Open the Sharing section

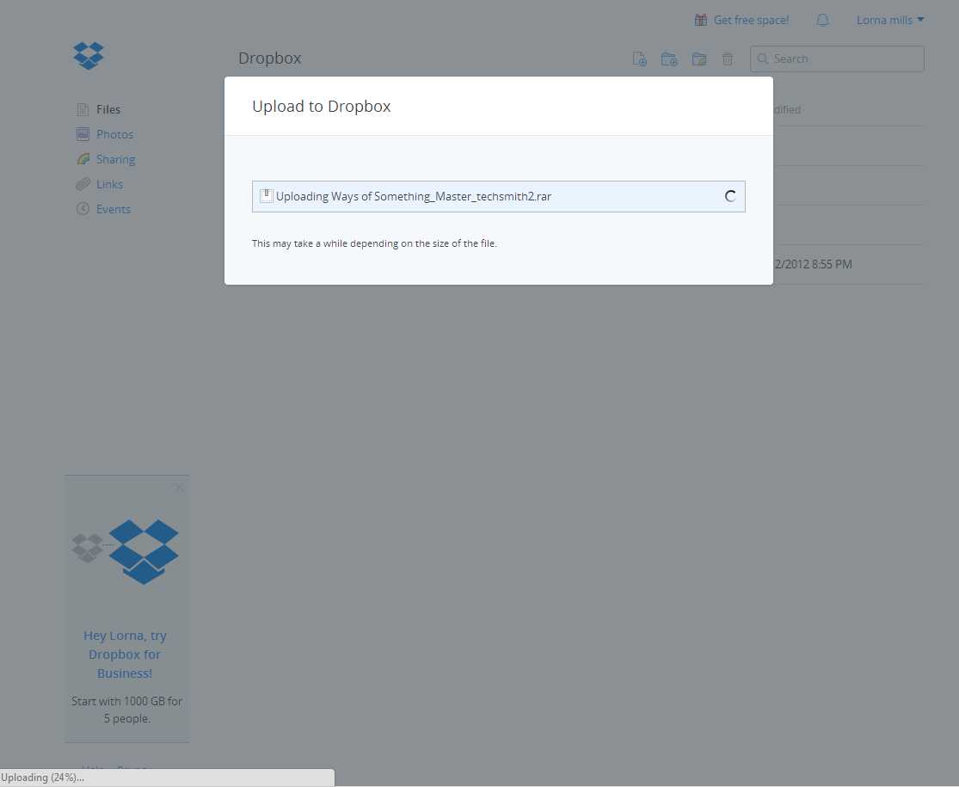[115, 160]
